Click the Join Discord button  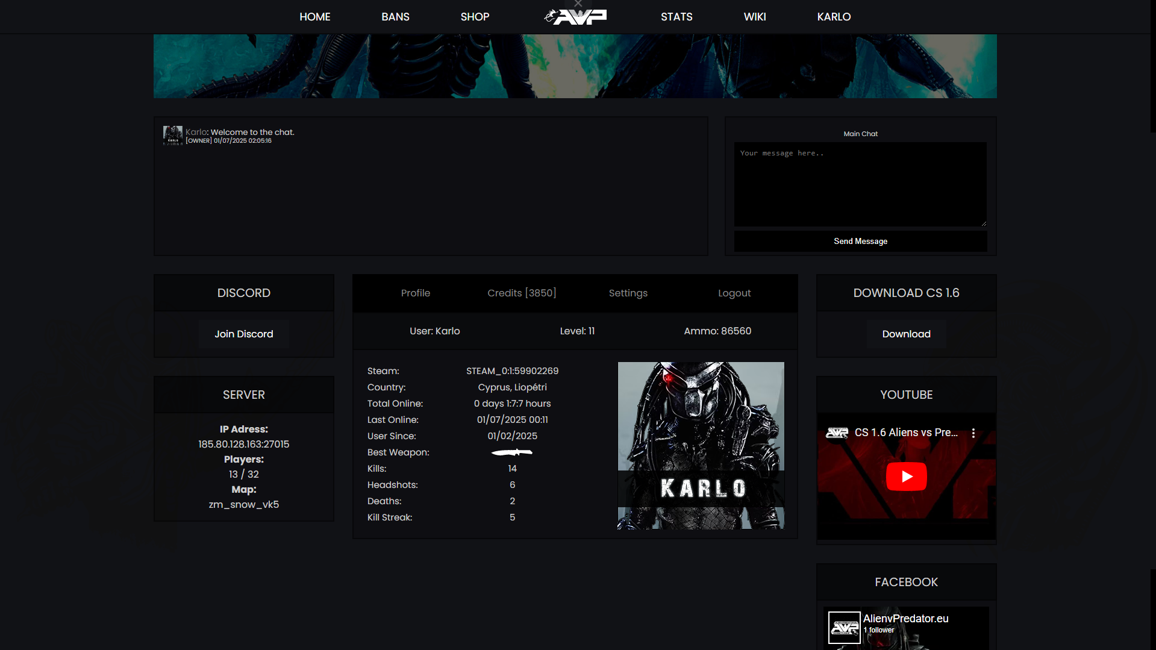[243, 334]
